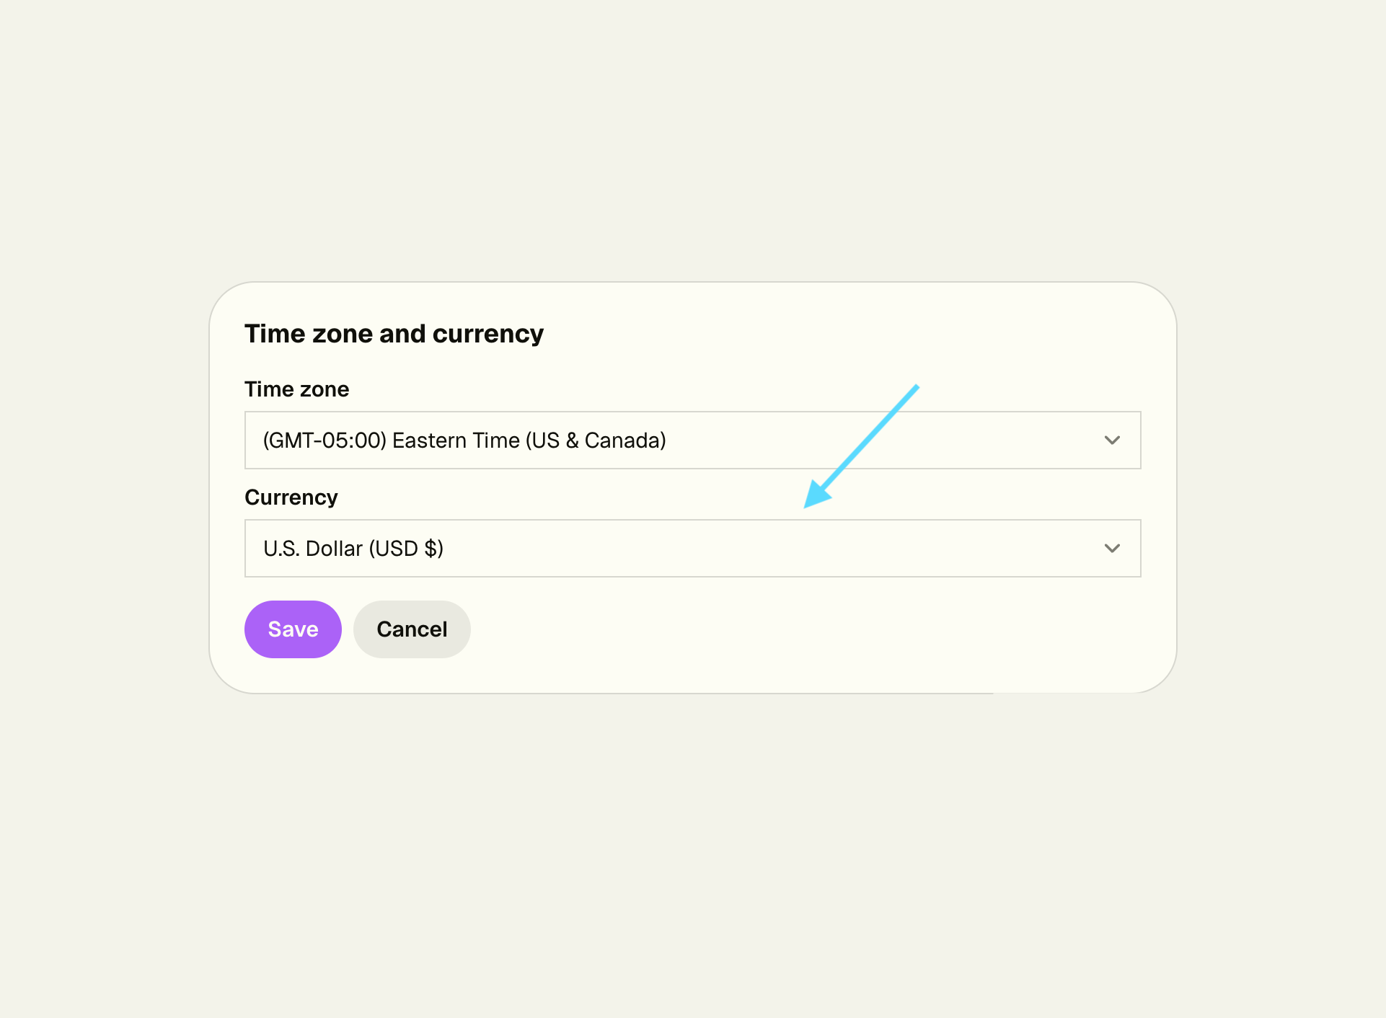Select the Eastern Time (US & Canada) value

pos(464,441)
